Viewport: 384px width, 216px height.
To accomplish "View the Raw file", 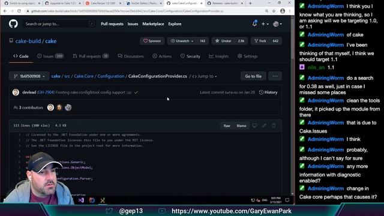I will coord(227,125).
